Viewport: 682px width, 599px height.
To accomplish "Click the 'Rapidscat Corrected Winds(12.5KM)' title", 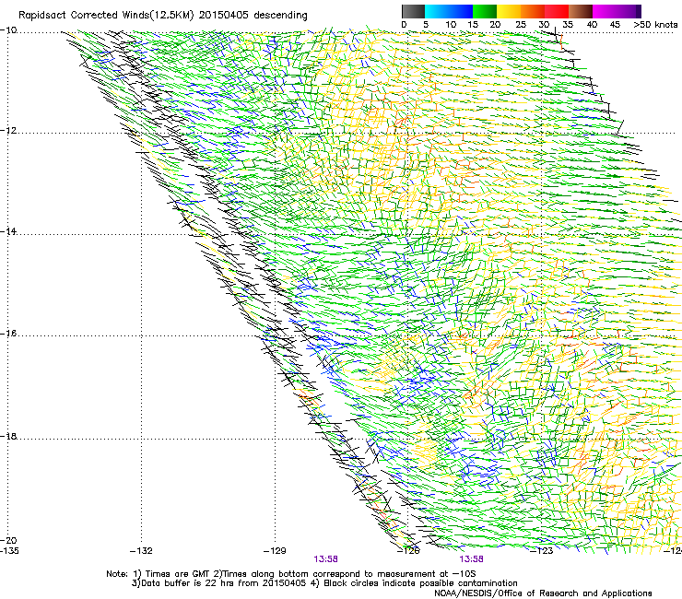I will [106, 16].
